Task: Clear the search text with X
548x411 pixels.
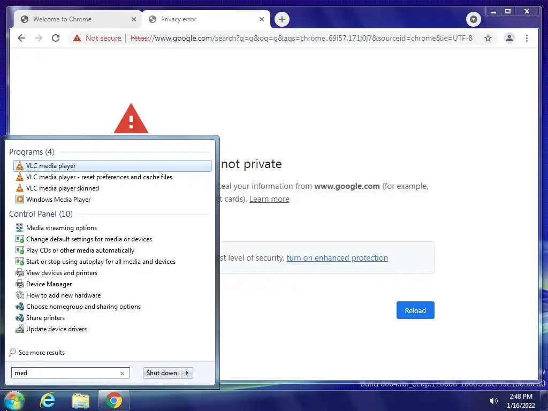Action: [122, 373]
